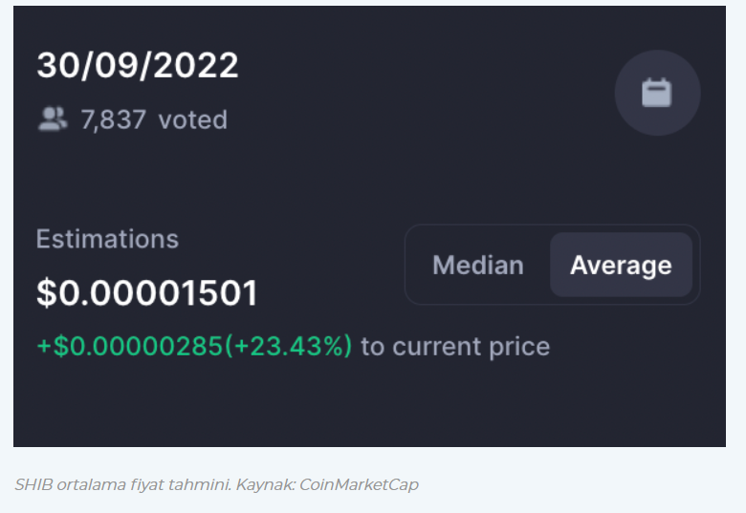Screen dimensions: 746x513
Task: Select the Average estimation option
Action: pyautogui.click(x=621, y=265)
